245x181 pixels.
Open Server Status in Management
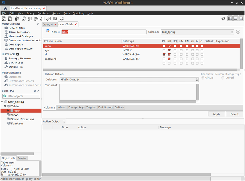pos(17,28)
